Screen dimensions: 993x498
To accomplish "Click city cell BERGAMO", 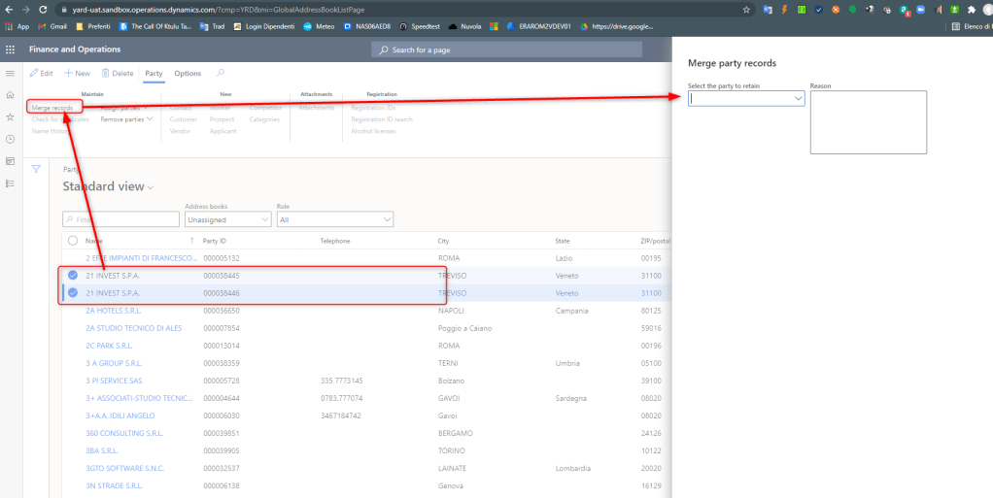I will pos(456,434).
